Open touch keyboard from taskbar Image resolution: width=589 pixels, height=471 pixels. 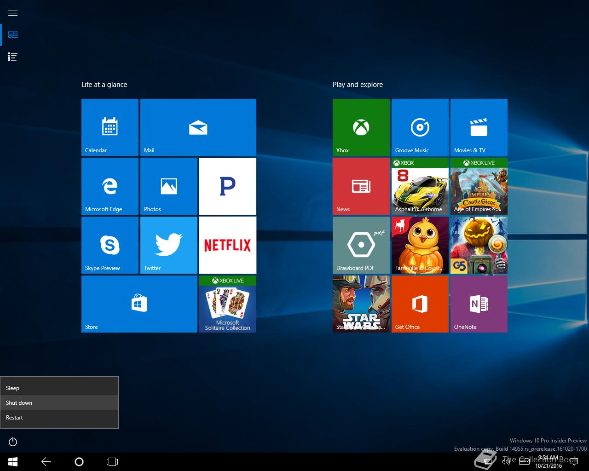click(x=524, y=462)
